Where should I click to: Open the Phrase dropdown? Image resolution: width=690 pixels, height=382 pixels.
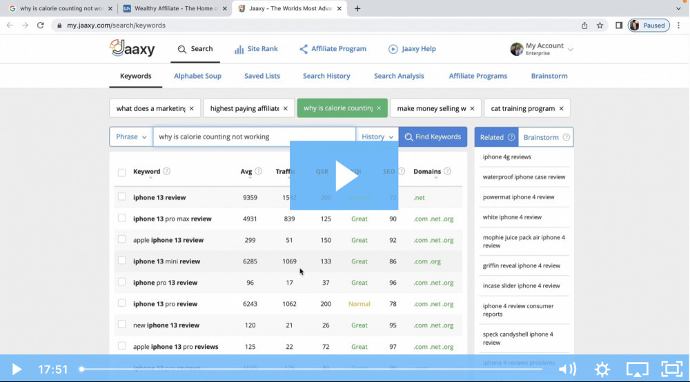coord(131,137)
